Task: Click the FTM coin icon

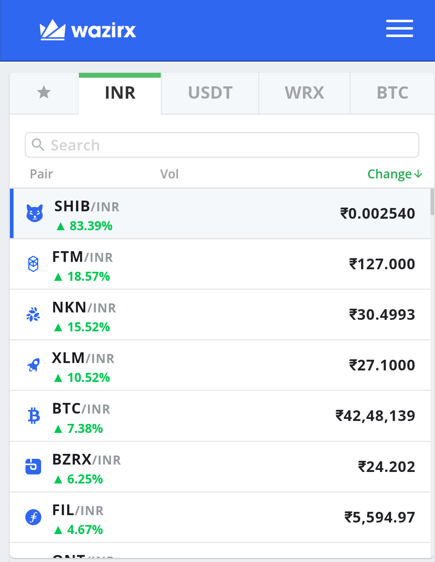Action: [33, 264]
